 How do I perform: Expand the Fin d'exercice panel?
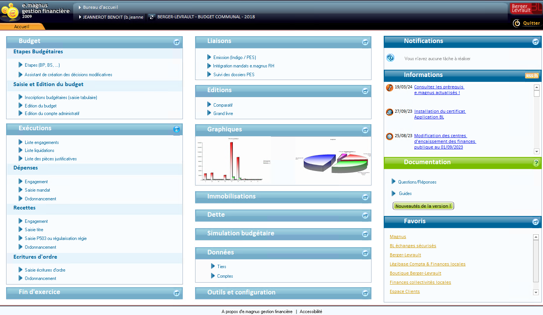176,293
